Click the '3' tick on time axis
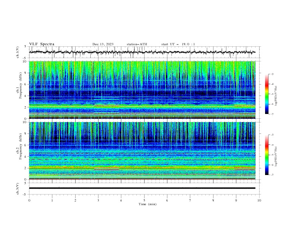The height and width of the screenshot is (225, 292). [x=98, y=200]
